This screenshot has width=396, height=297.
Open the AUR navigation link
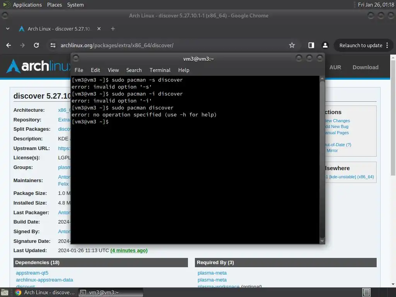(x=335, y=67)
